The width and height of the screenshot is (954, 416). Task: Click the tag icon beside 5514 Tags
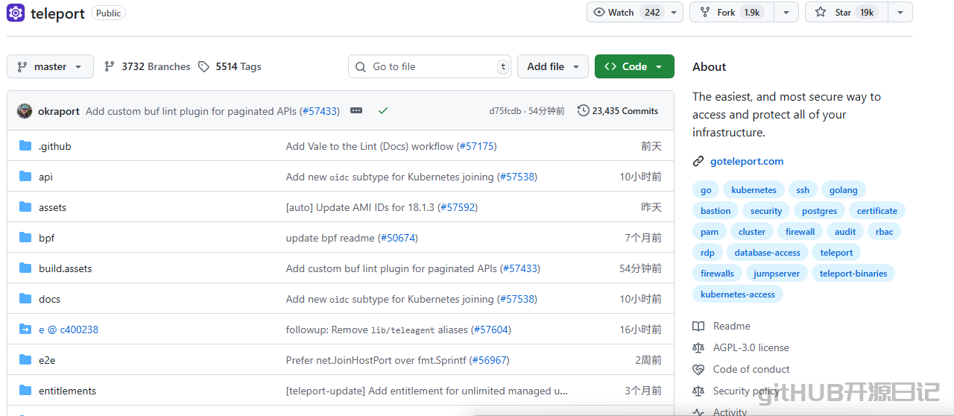click(203, 66)
